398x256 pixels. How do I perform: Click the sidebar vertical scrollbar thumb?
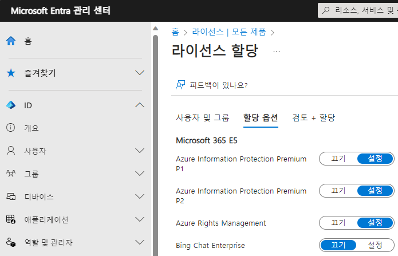point(156,145)
